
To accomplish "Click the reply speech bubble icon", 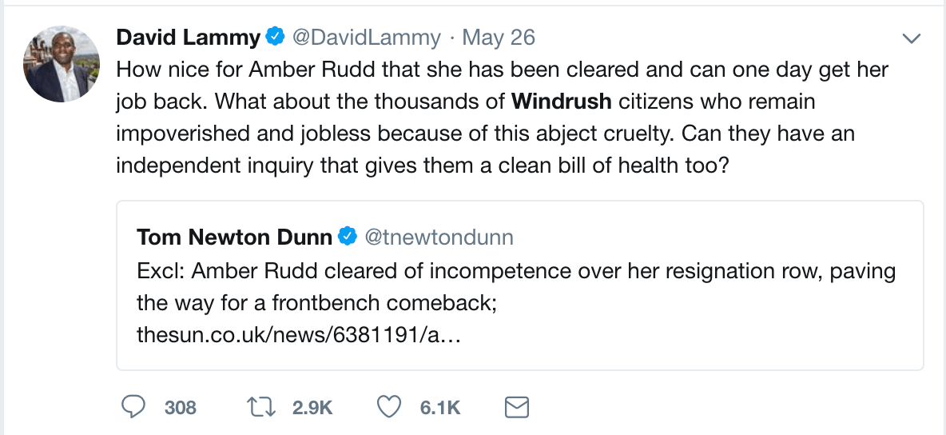I will [x=133, y=408].
